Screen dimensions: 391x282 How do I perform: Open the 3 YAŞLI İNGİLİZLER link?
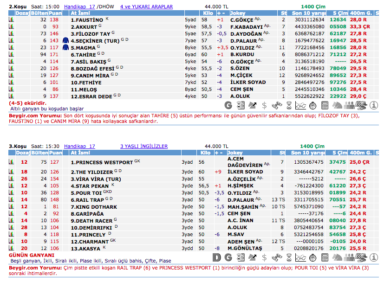(x=143, y=146)
